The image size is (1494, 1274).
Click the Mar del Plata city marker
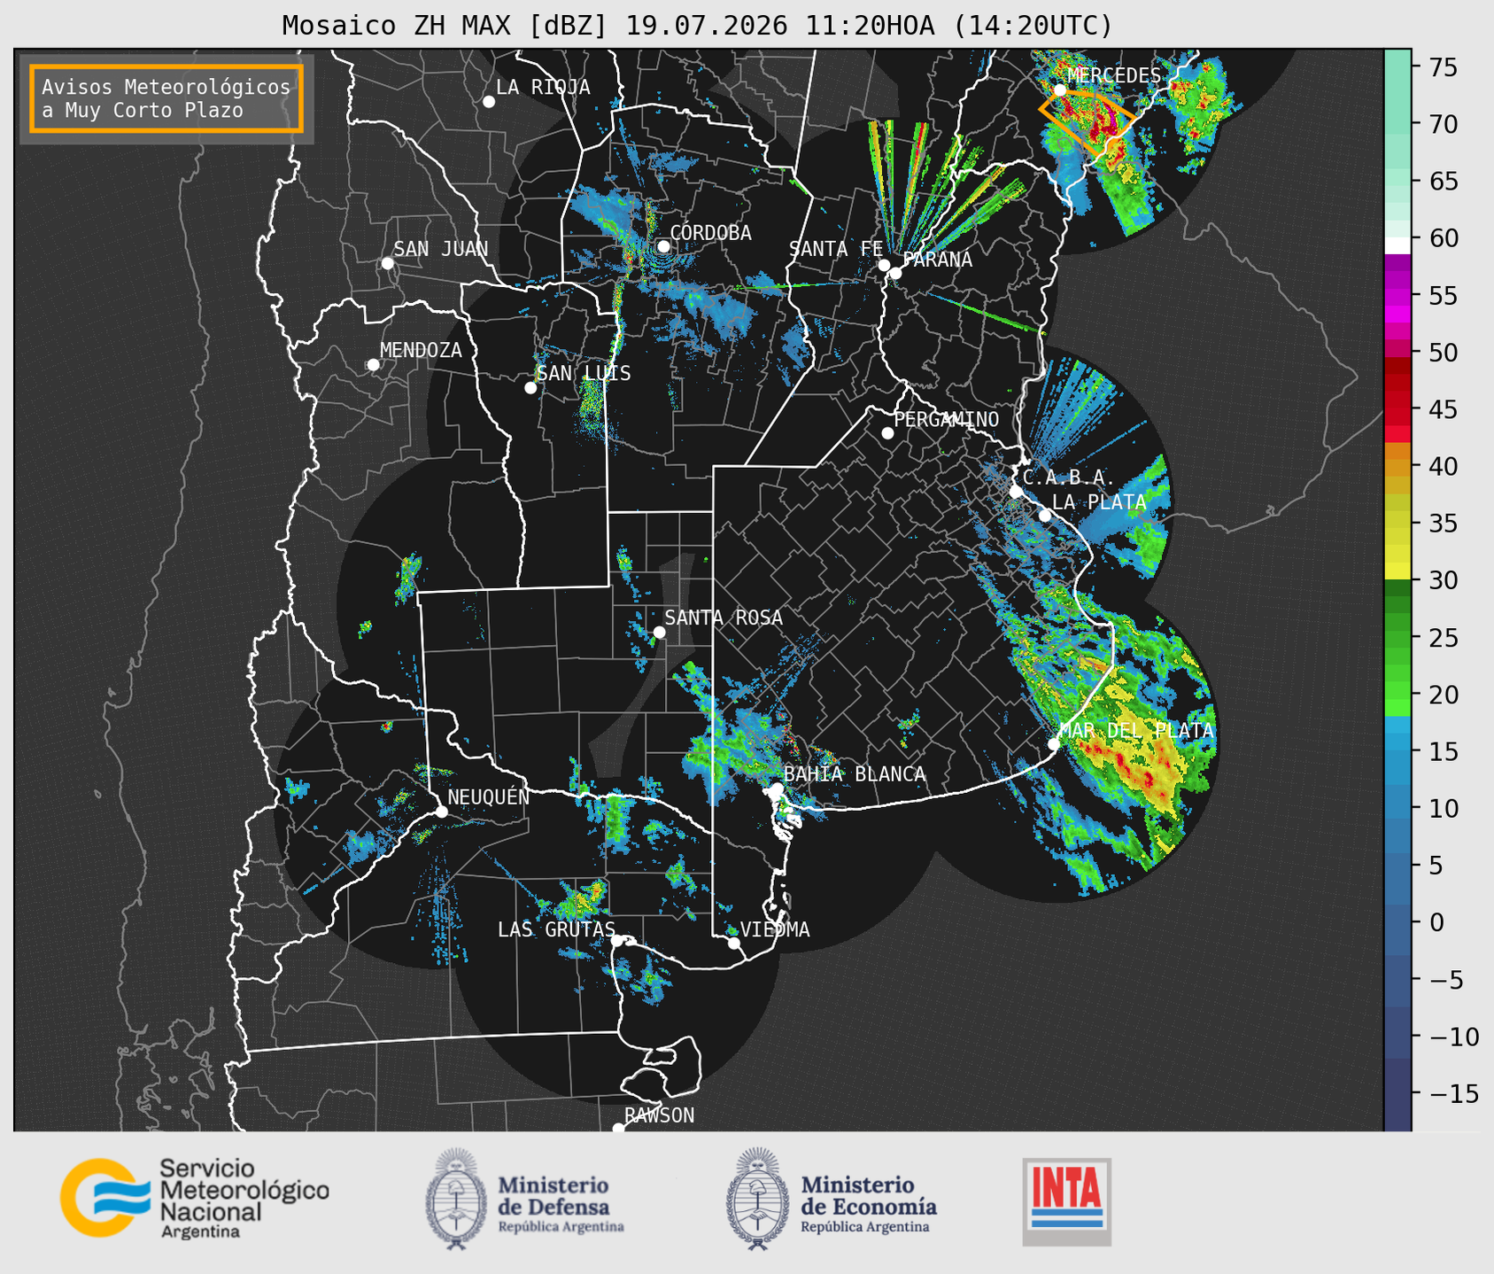point(1054,744)
